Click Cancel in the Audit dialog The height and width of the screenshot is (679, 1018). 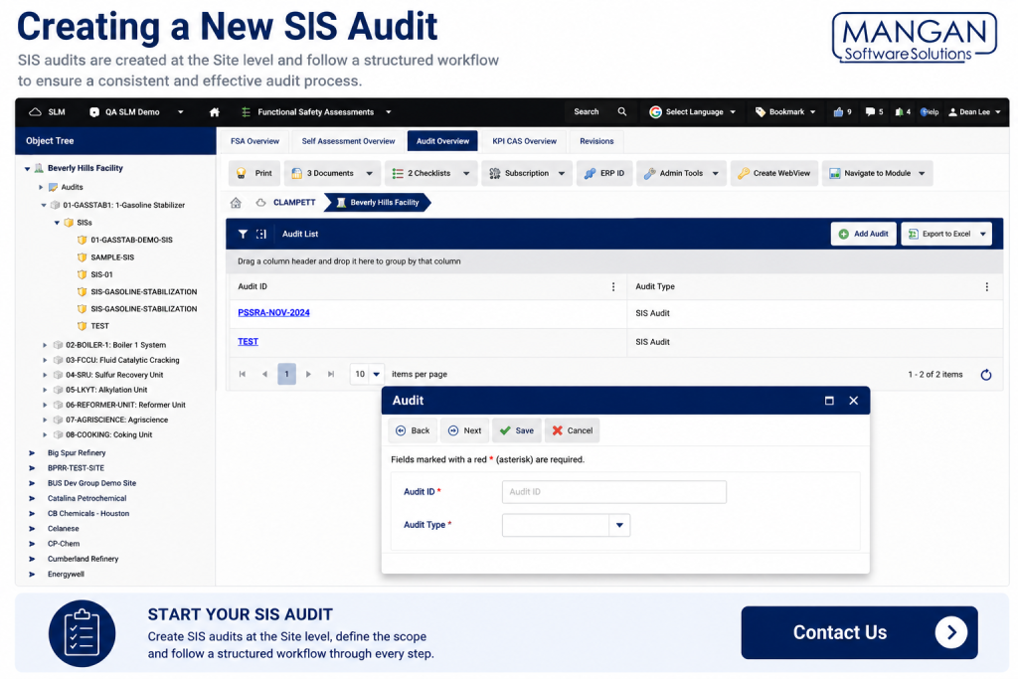pos(572,431)
